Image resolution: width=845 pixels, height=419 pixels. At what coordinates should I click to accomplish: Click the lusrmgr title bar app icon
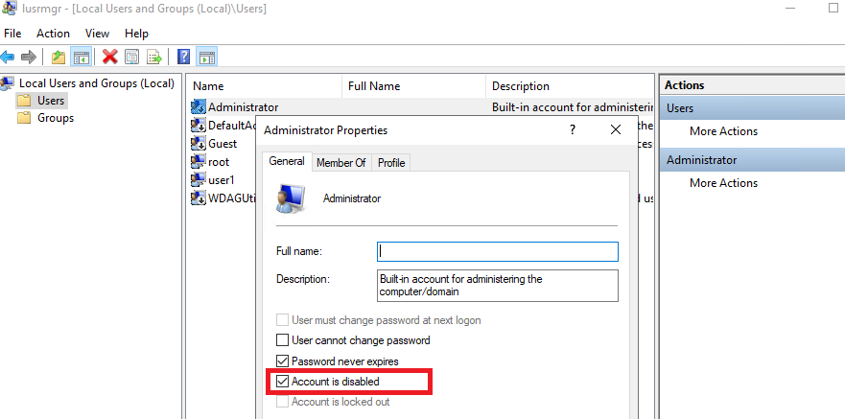pyautogui.click(x=8, y=8)
